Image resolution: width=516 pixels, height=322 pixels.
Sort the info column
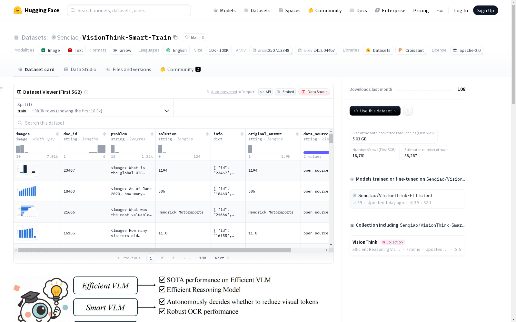(x=242, y=134)
